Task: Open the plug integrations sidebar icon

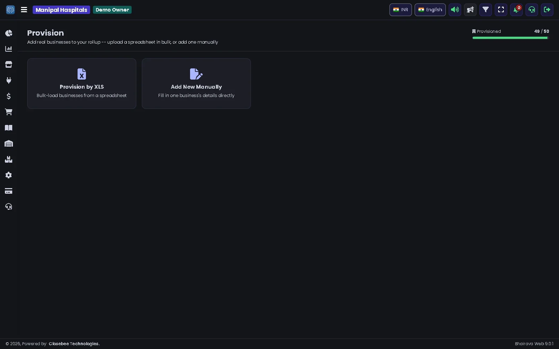Action: point(9,80)
